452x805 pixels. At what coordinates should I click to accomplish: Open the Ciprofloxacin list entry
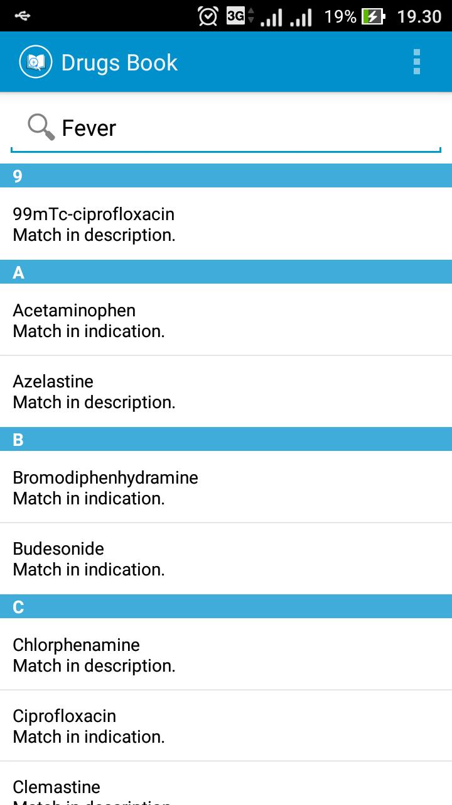tap(226, 726)
